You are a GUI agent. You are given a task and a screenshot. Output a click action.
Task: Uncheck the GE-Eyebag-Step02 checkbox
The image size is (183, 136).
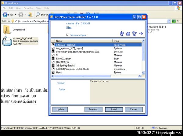[53, 66]
